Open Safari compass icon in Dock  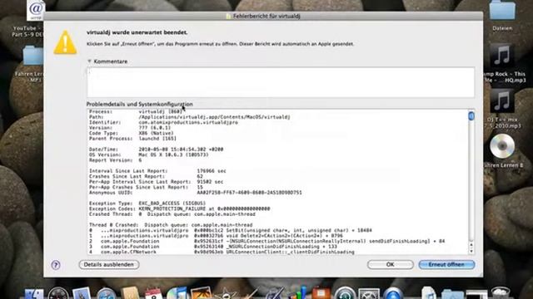click(x=106, y=293)
